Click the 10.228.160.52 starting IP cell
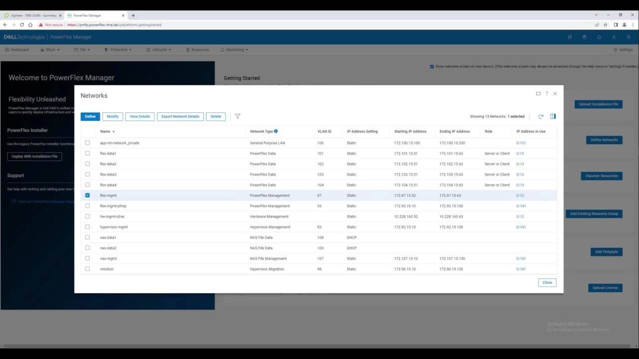The height and width of the screenshot is (359, 639). (406, 216)
